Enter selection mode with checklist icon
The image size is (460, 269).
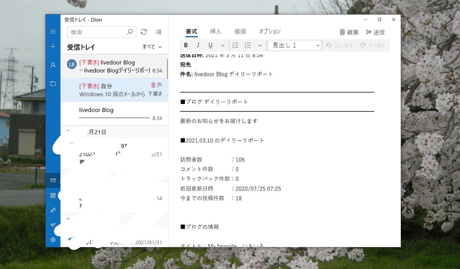coord(158,32)
